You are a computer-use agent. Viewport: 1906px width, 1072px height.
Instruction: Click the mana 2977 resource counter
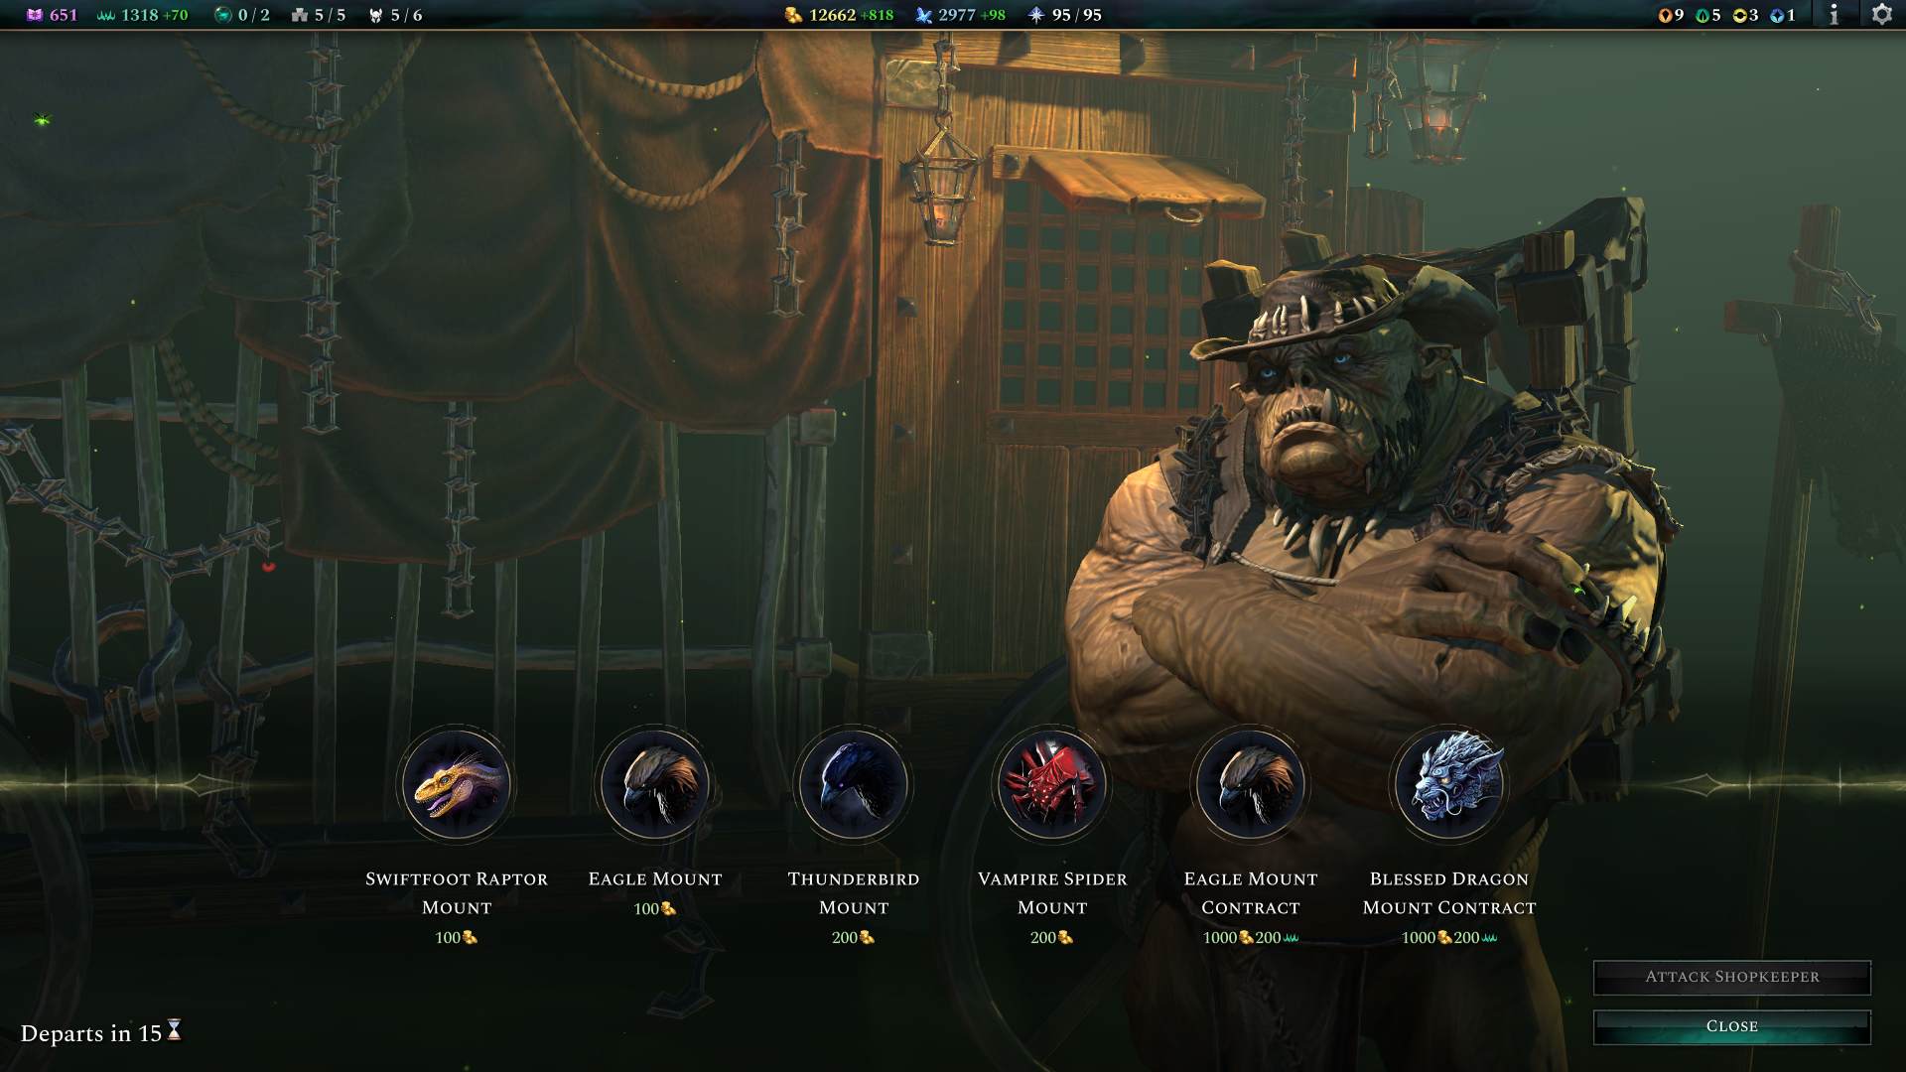(x=960, y=15)
